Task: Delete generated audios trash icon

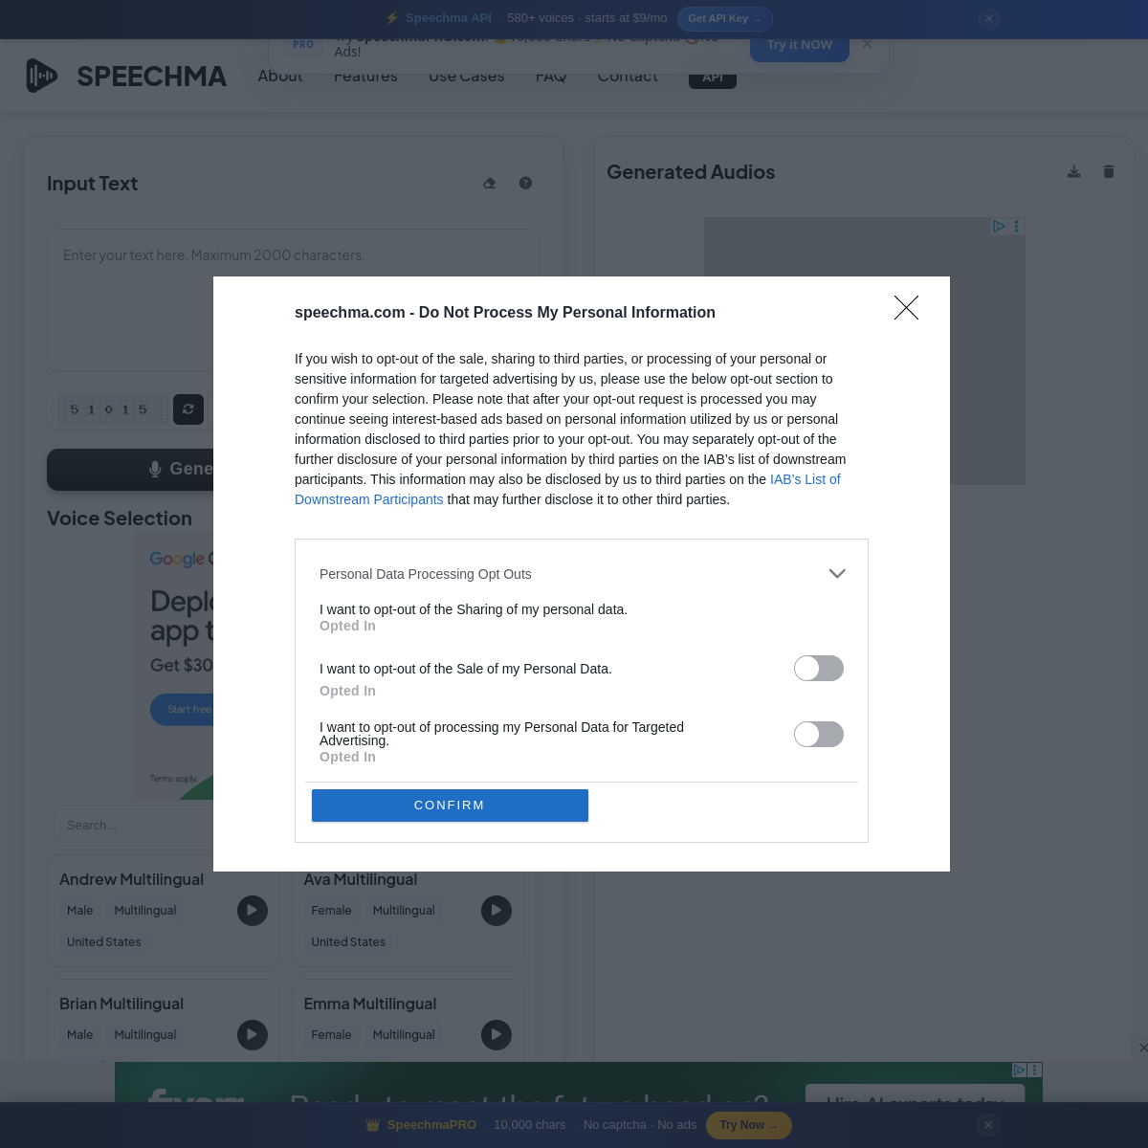Action: pyautogui.click(x=1109, y=171)
